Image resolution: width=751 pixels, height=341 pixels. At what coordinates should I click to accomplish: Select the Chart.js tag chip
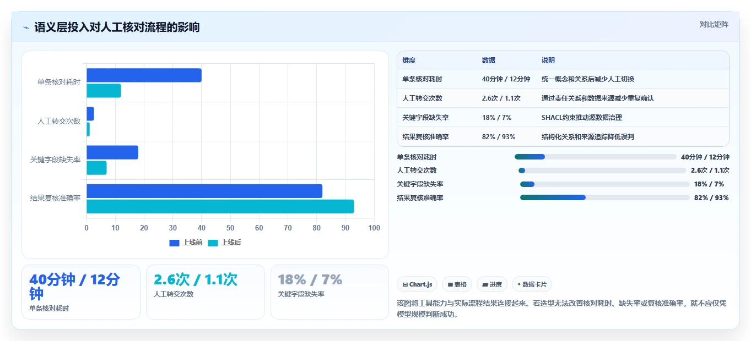click(x=417, y=284)
